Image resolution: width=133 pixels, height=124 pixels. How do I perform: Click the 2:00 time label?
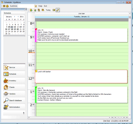(32, 105)
